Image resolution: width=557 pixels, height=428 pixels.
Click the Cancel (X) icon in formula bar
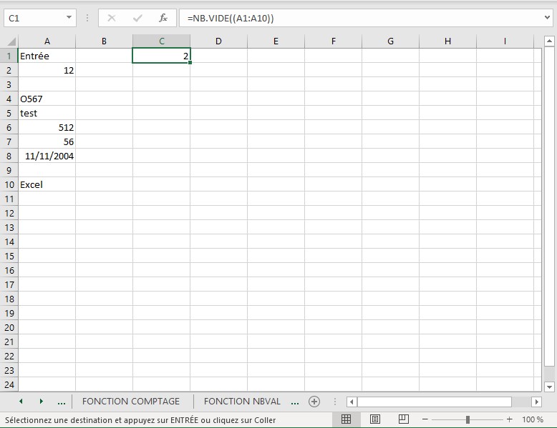tap(112, 18)
